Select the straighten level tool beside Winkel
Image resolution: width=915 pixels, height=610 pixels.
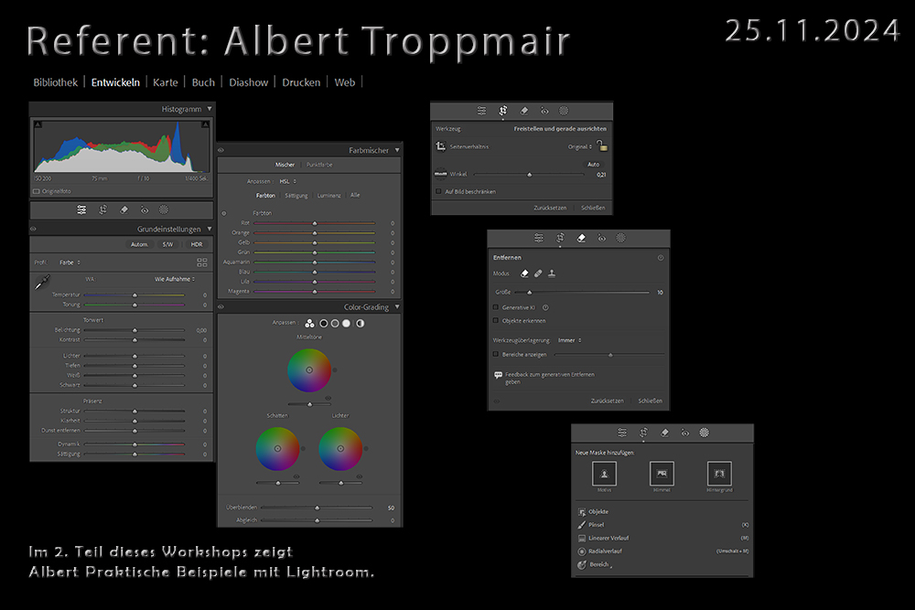click(x=441, y=174)
